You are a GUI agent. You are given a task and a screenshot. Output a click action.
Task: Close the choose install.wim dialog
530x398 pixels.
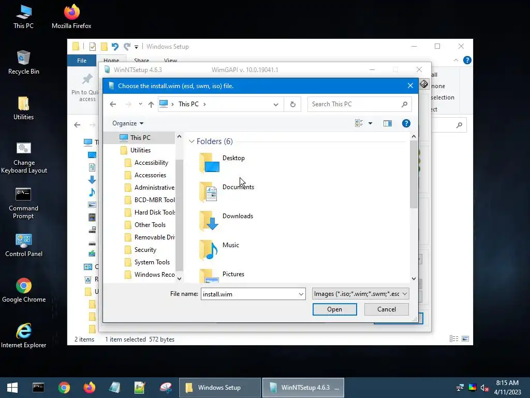pyautogui.click(x=410, y=86)
